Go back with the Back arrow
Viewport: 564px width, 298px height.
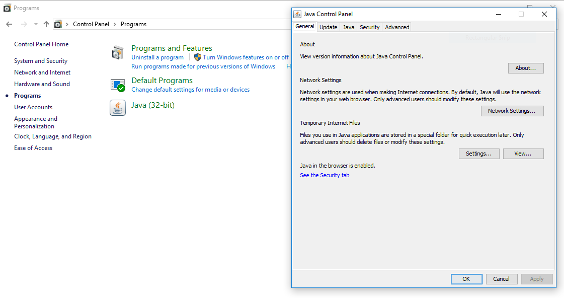pyautogui.click(x=10, y=24)
